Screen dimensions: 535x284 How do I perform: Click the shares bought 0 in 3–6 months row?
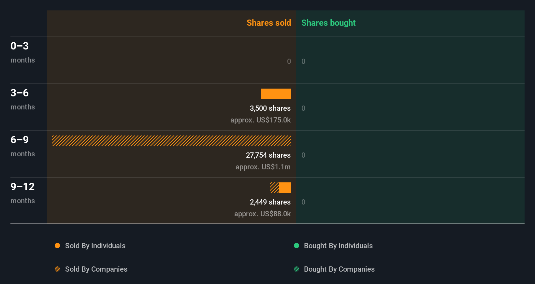303,108
